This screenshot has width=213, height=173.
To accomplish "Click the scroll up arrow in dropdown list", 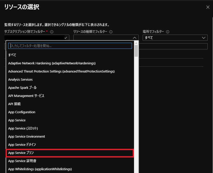I will (x=136, y=43).
